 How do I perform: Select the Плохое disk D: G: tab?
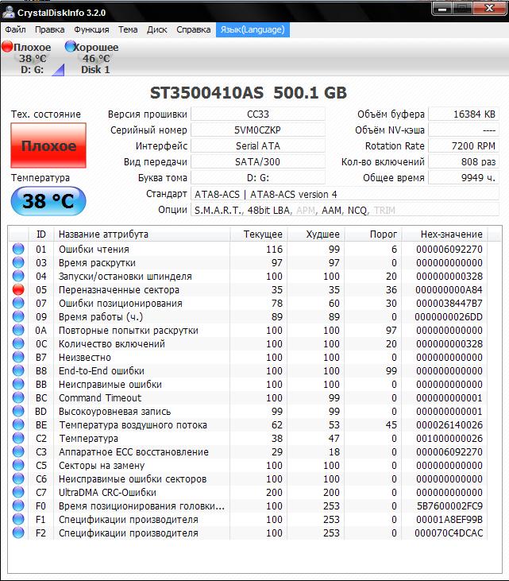pos(32,58)
